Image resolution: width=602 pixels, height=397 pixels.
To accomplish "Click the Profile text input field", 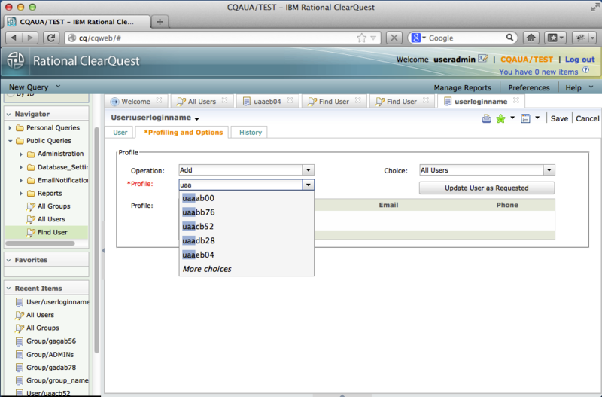I will [x=241, y=185].
